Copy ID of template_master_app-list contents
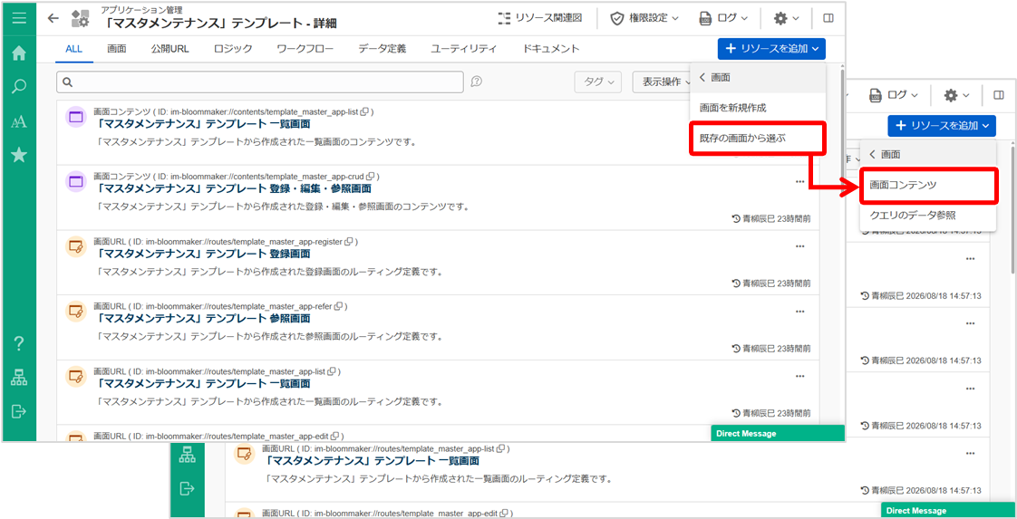 [x=364, y=111]
